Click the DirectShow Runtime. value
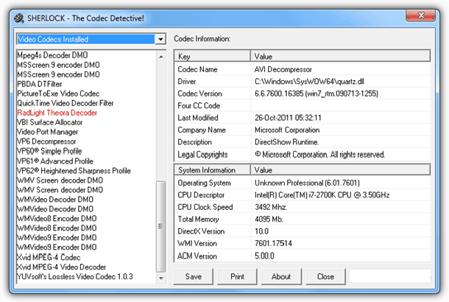The width and height of the screenshot is (449, 302). click(x=286, y=142)
